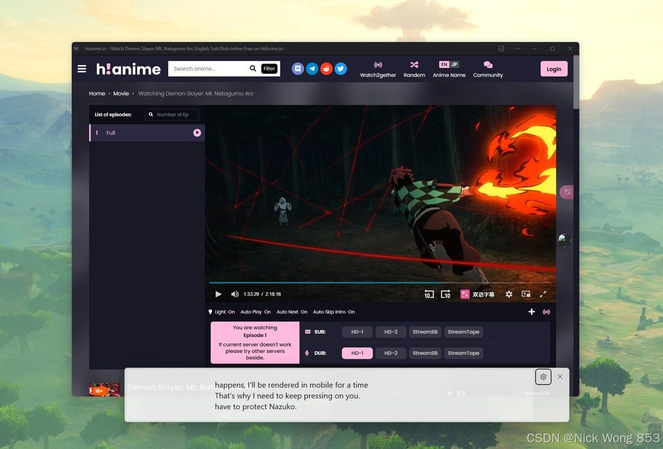Image resolution: width=663 pixels, height=449 pixels.
Task: Click the Login button
Action: [554, 69]
